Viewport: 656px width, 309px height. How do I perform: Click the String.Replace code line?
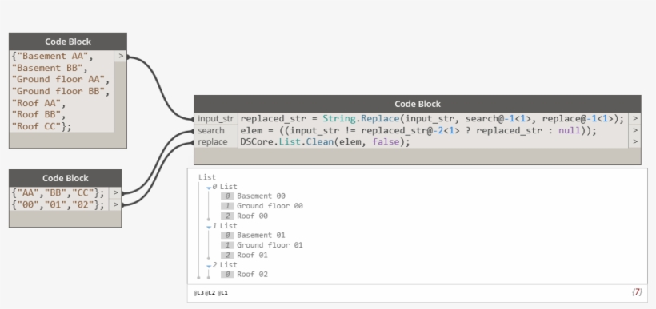[x=432, y=119]
